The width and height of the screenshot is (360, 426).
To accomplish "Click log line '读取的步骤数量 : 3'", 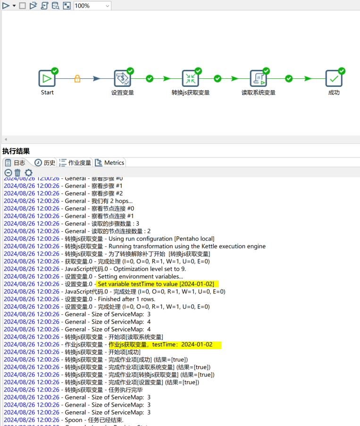I will (115, 224).
